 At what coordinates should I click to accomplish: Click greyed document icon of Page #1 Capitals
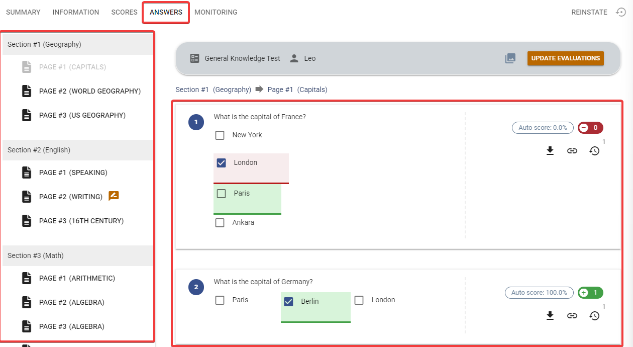[x=27, y=67]
